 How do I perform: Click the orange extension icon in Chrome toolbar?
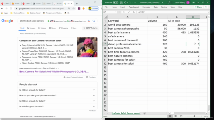[x=84, y=8]
